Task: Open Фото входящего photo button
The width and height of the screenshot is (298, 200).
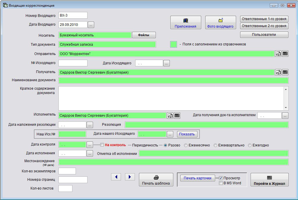Action: (x=220, y=23)
